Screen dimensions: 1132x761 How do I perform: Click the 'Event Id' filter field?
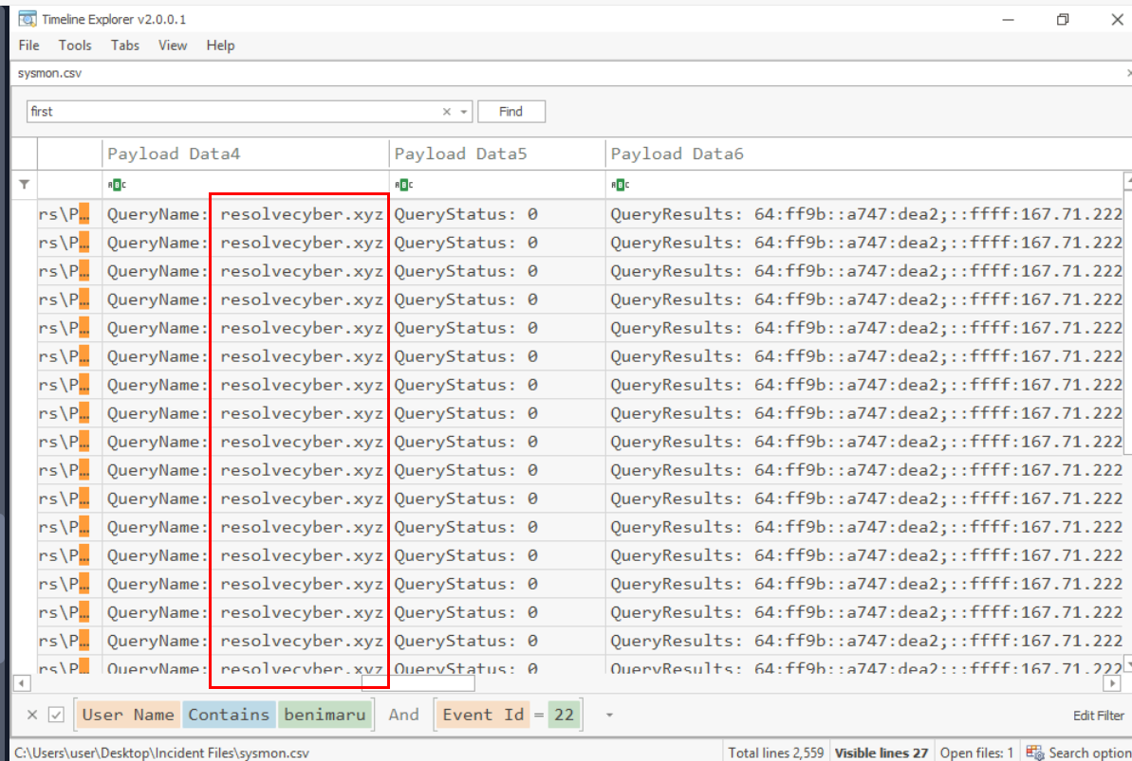(x=484, y=715)
